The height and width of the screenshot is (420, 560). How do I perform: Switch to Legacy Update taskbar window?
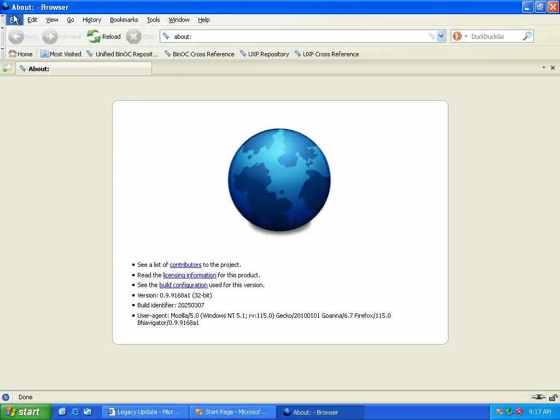pos(144,412)
